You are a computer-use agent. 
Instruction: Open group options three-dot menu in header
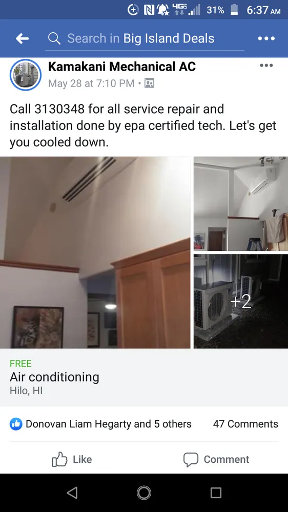[x=266, y=38]
